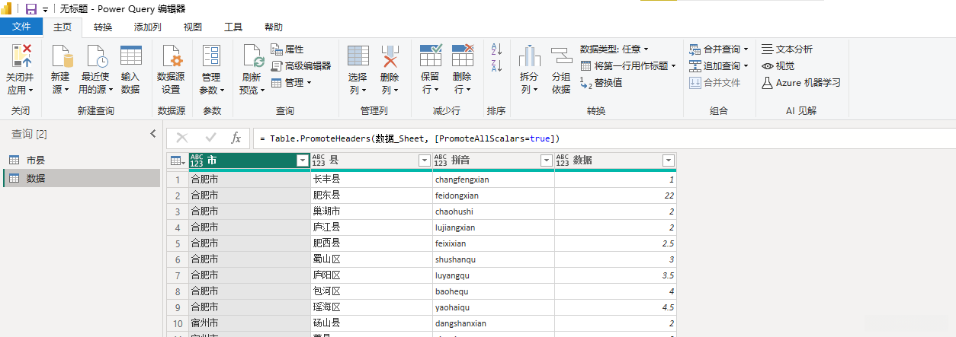Confirm formula with checkmark icon
This screenshot has height=337, width=956.
[211, 138]
